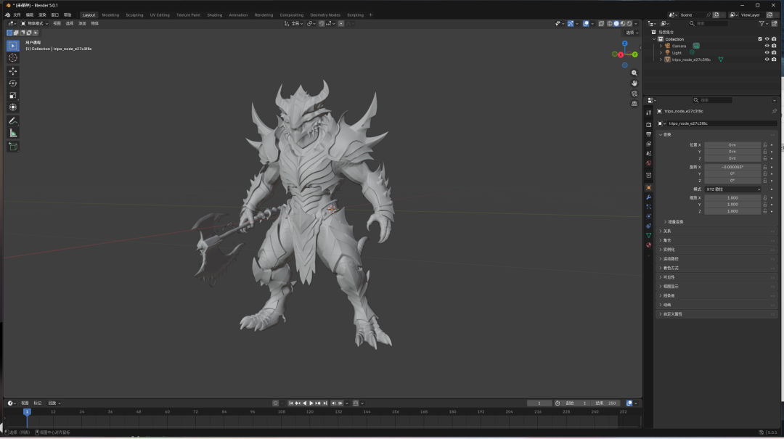Select the Move tool in the toolbar
Image resolution: width=784 pixels, height=439 pixels.
12,70
